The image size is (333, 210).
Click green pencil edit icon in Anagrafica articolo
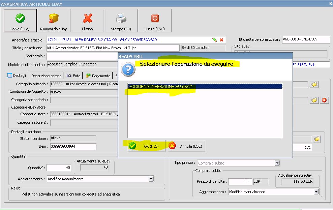214,40
